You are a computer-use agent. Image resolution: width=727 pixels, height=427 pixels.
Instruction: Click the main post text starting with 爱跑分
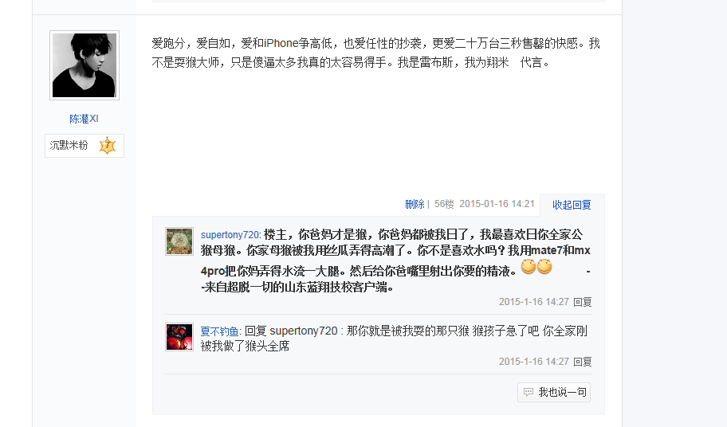click(x=375, y=53)
